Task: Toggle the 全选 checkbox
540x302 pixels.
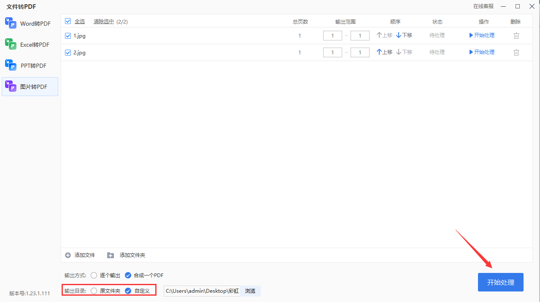Action: pos(68,21)
